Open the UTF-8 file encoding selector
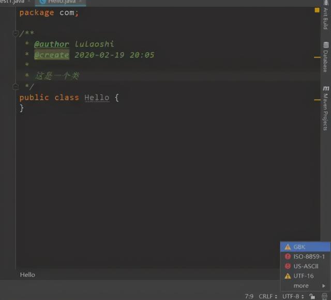Image resolution: width=331 pixels, height=300 pixels. click(x=293, y=296)
